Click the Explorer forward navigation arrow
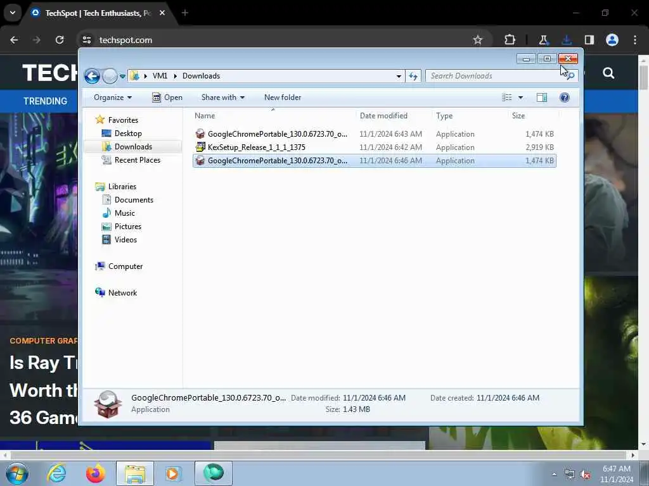Image resolution: width=649 pixels, height=486 pixels. point(110,76)
